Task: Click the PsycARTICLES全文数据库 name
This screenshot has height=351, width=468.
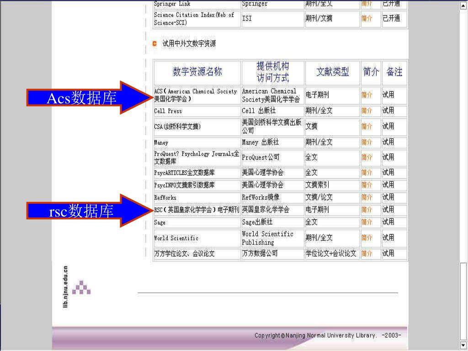Action: (x=184, y=173)
